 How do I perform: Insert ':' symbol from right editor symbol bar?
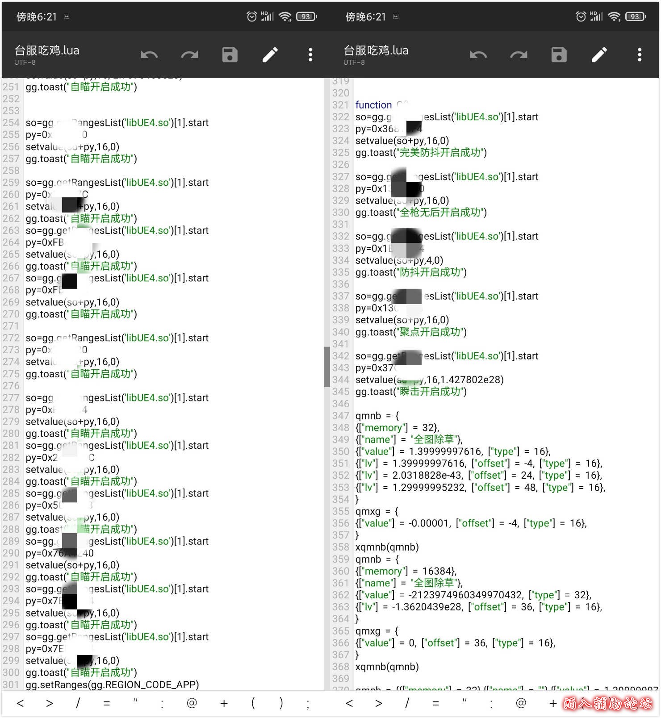(x=491, y=704)
